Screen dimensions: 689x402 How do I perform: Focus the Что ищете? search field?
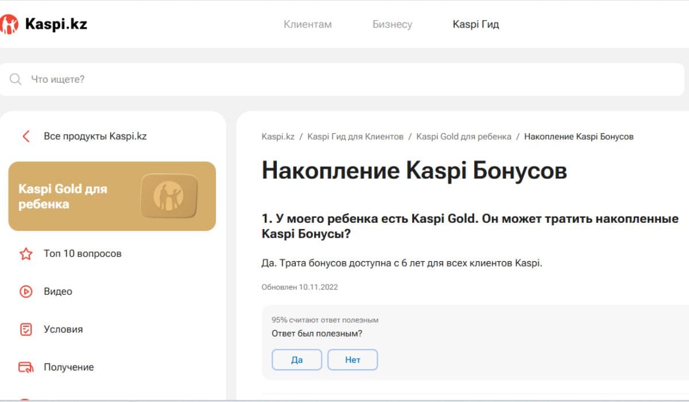coord(344,79)
